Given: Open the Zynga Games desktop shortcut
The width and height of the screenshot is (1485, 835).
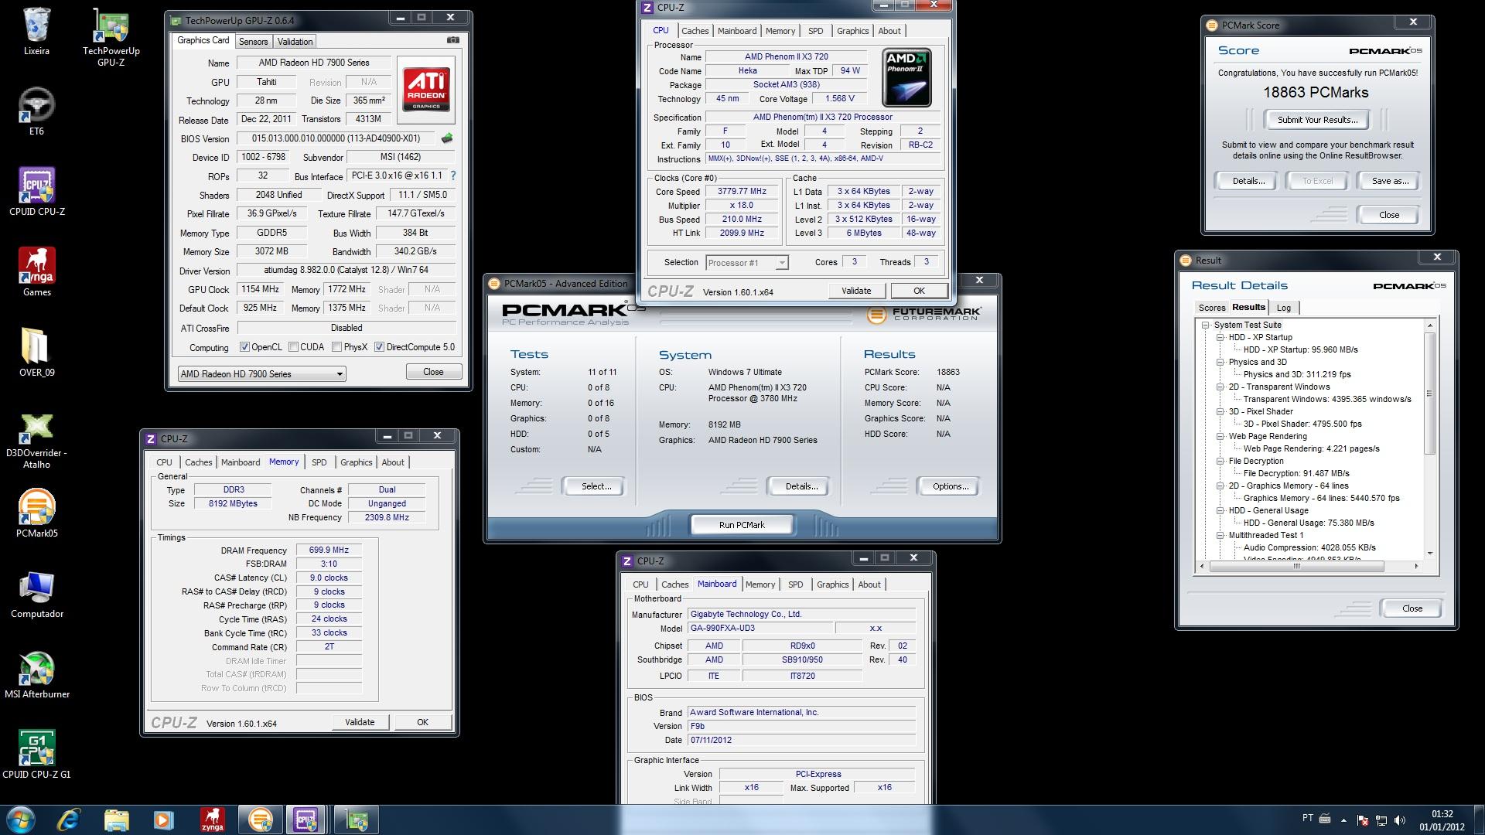Looking at the screenshot, I should [x=36, y=272].
